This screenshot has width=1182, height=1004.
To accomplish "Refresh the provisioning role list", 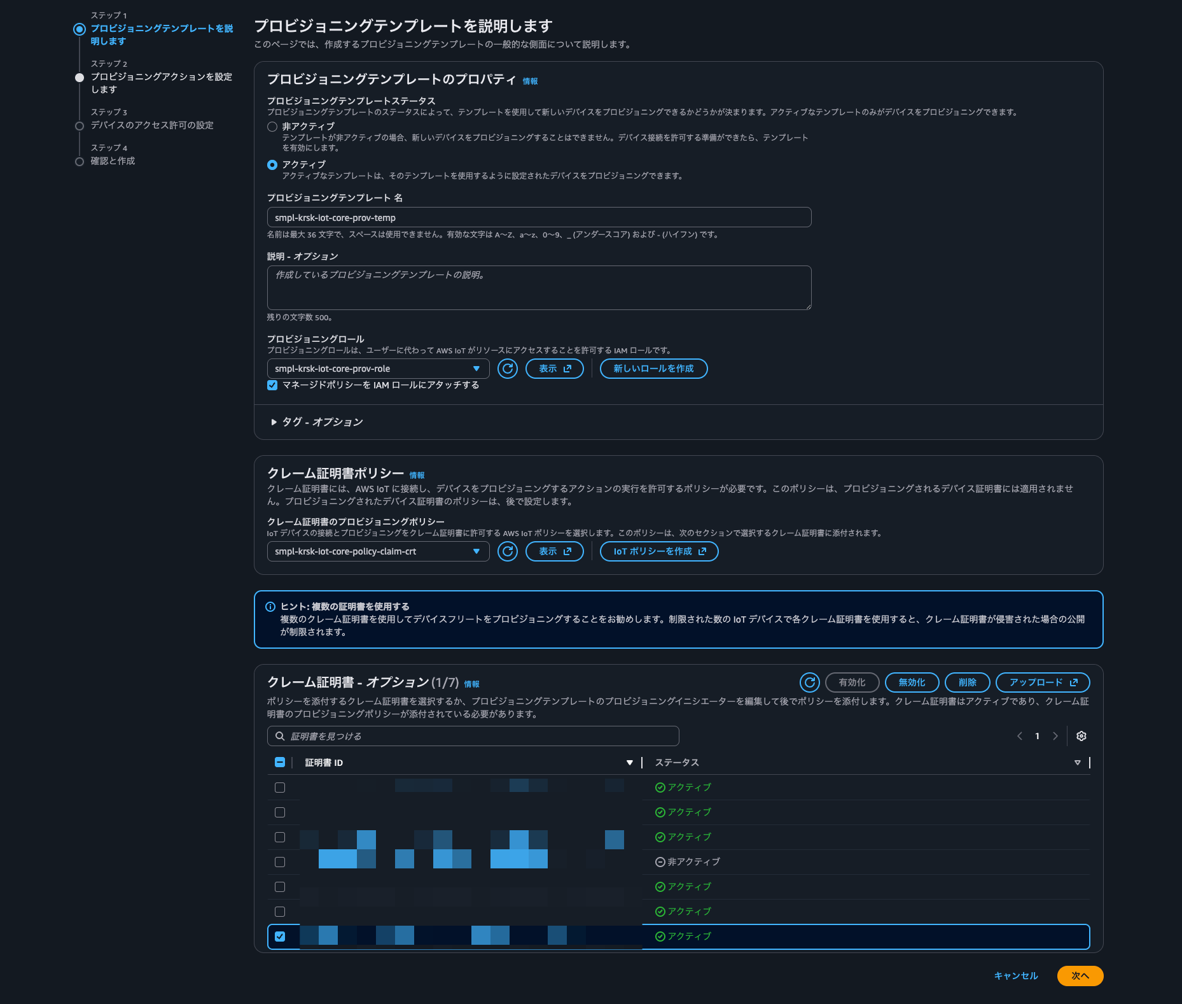I will coord(507,369).
